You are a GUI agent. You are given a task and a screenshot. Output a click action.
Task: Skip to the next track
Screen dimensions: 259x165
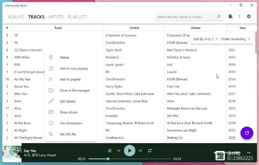pos(140,151)
